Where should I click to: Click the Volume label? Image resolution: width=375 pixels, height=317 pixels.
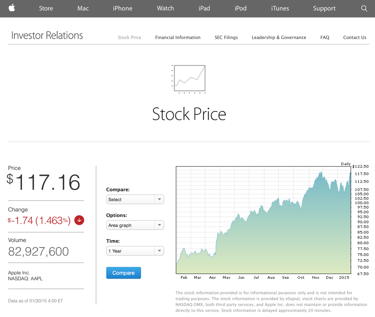click(x=17, y=240)
